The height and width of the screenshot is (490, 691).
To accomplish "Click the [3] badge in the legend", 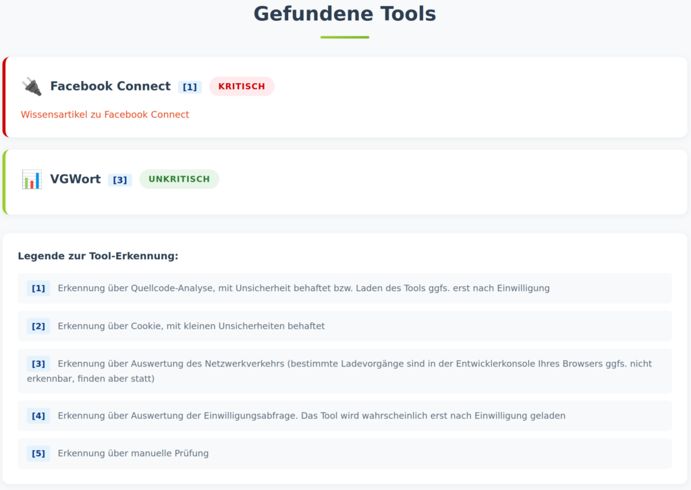I will tap(38, 364).
